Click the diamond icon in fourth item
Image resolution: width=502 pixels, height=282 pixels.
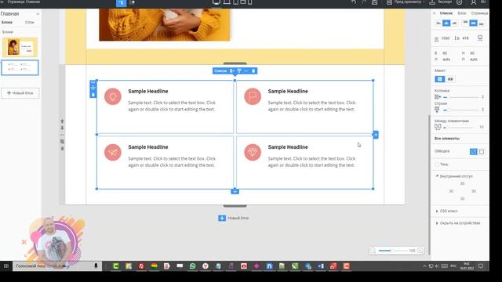pos(253,152)
